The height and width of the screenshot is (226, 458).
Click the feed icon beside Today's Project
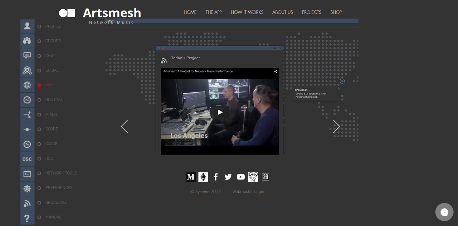point(164,60)
